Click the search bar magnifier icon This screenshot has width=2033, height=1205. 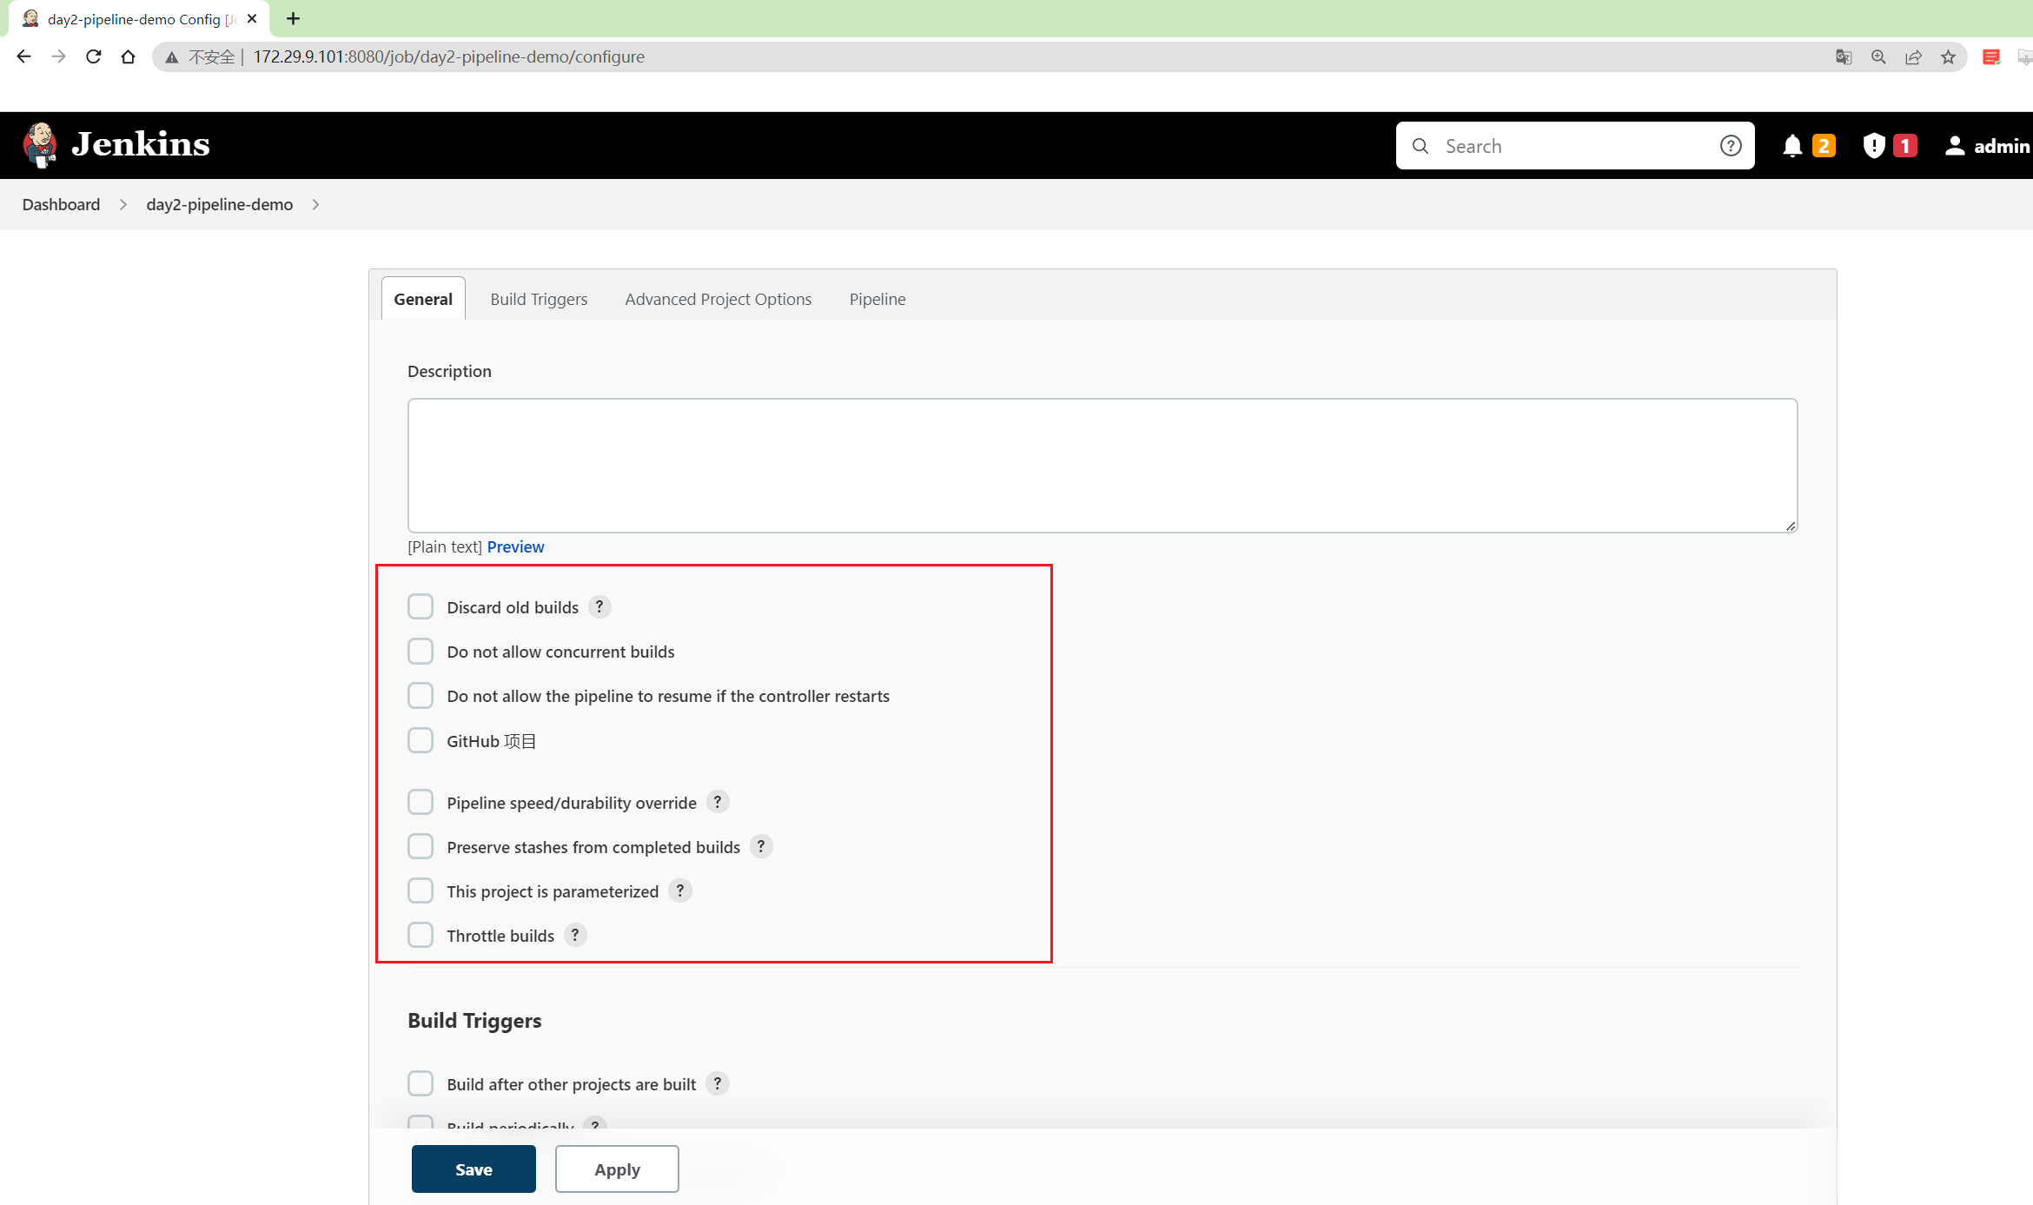pyautogui.click(x=1420, y=145)
